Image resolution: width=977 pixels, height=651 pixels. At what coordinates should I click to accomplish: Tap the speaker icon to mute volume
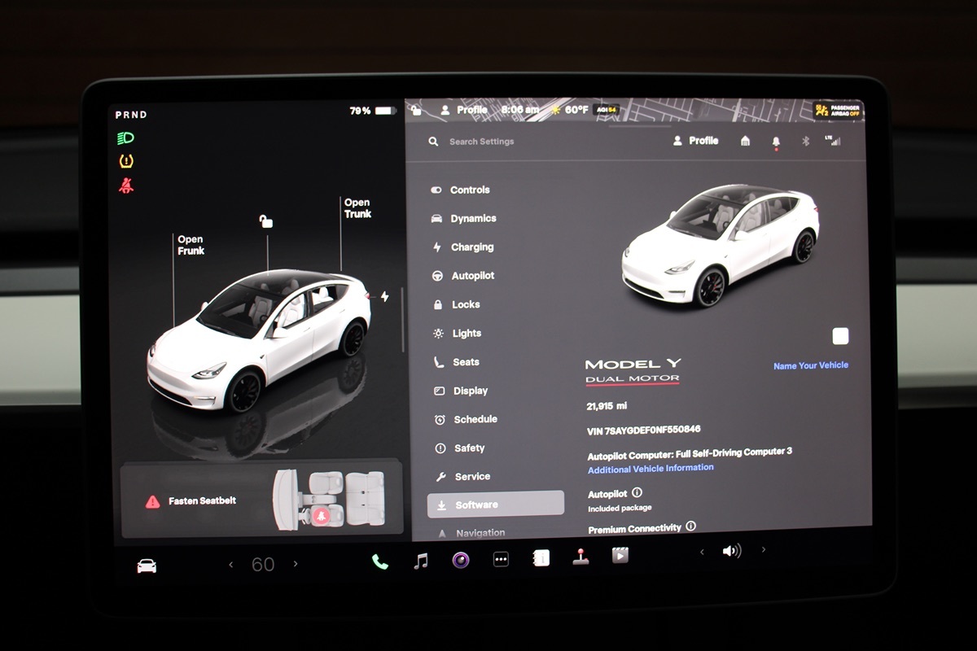click(x=731, y=551)
